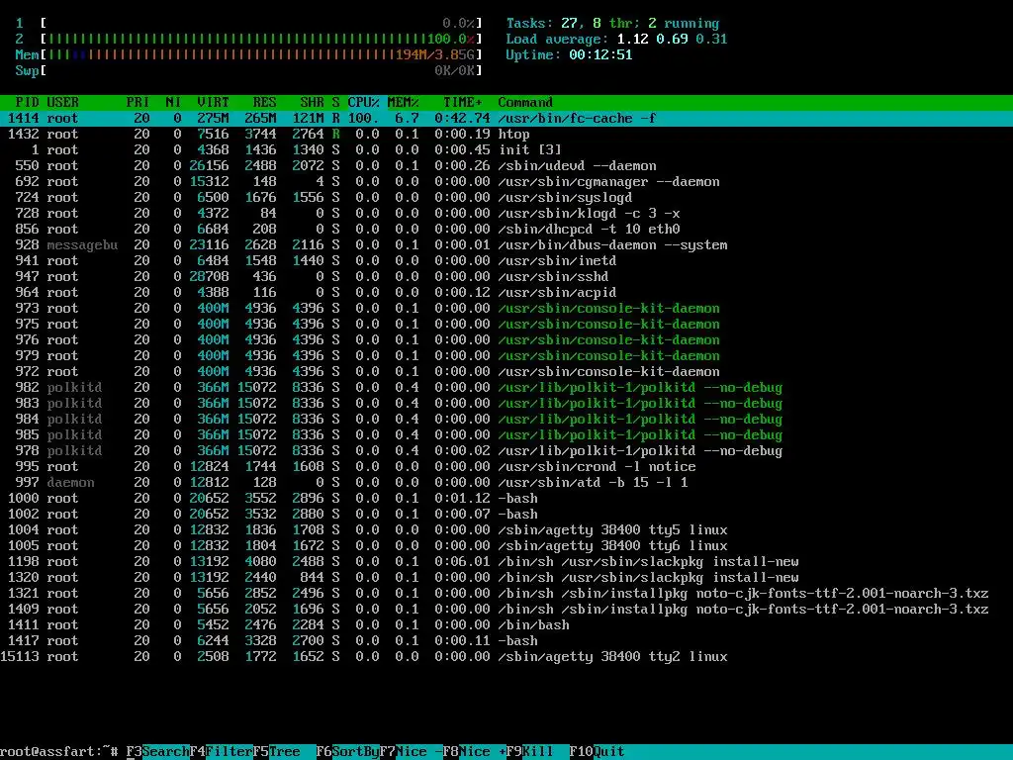The width and height of the screenshot is (1013, 760).
Task: Select installpkg noto-cjk-fonts row PID 1321
Action: (x=506, y=594)
